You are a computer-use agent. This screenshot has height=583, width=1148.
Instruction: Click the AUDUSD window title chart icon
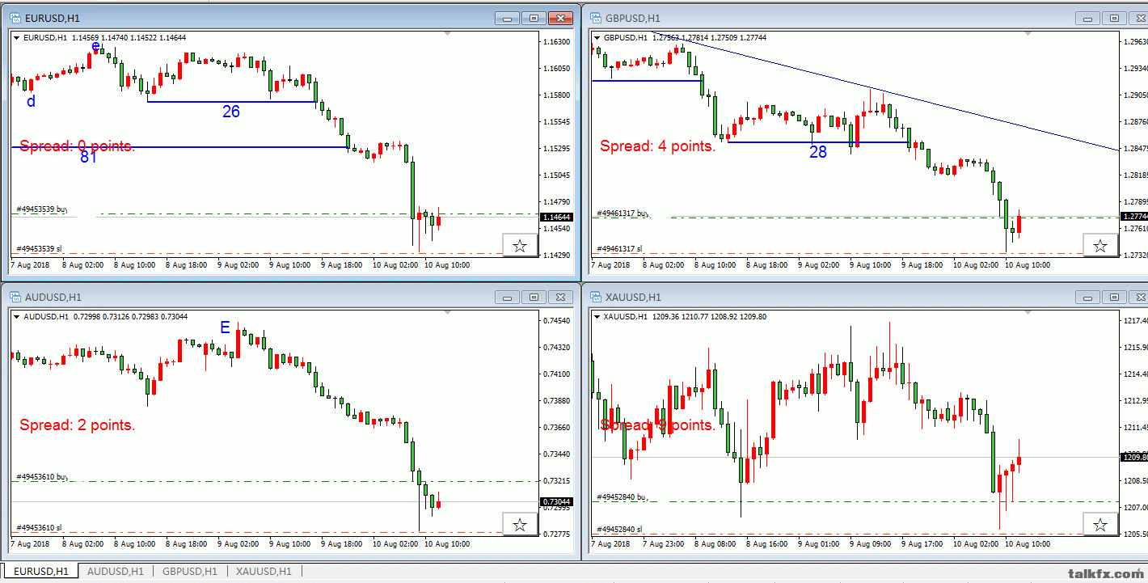tap(14, 297)
